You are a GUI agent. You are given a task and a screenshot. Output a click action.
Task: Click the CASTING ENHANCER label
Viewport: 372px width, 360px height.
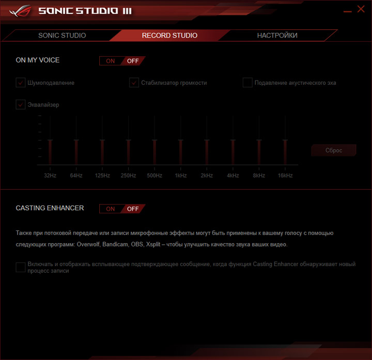pos(50,208)
